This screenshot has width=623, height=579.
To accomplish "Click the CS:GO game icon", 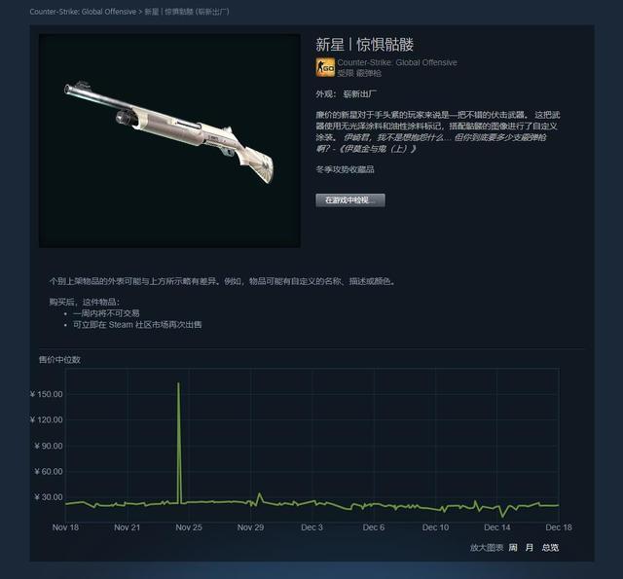I will (324, 67).
